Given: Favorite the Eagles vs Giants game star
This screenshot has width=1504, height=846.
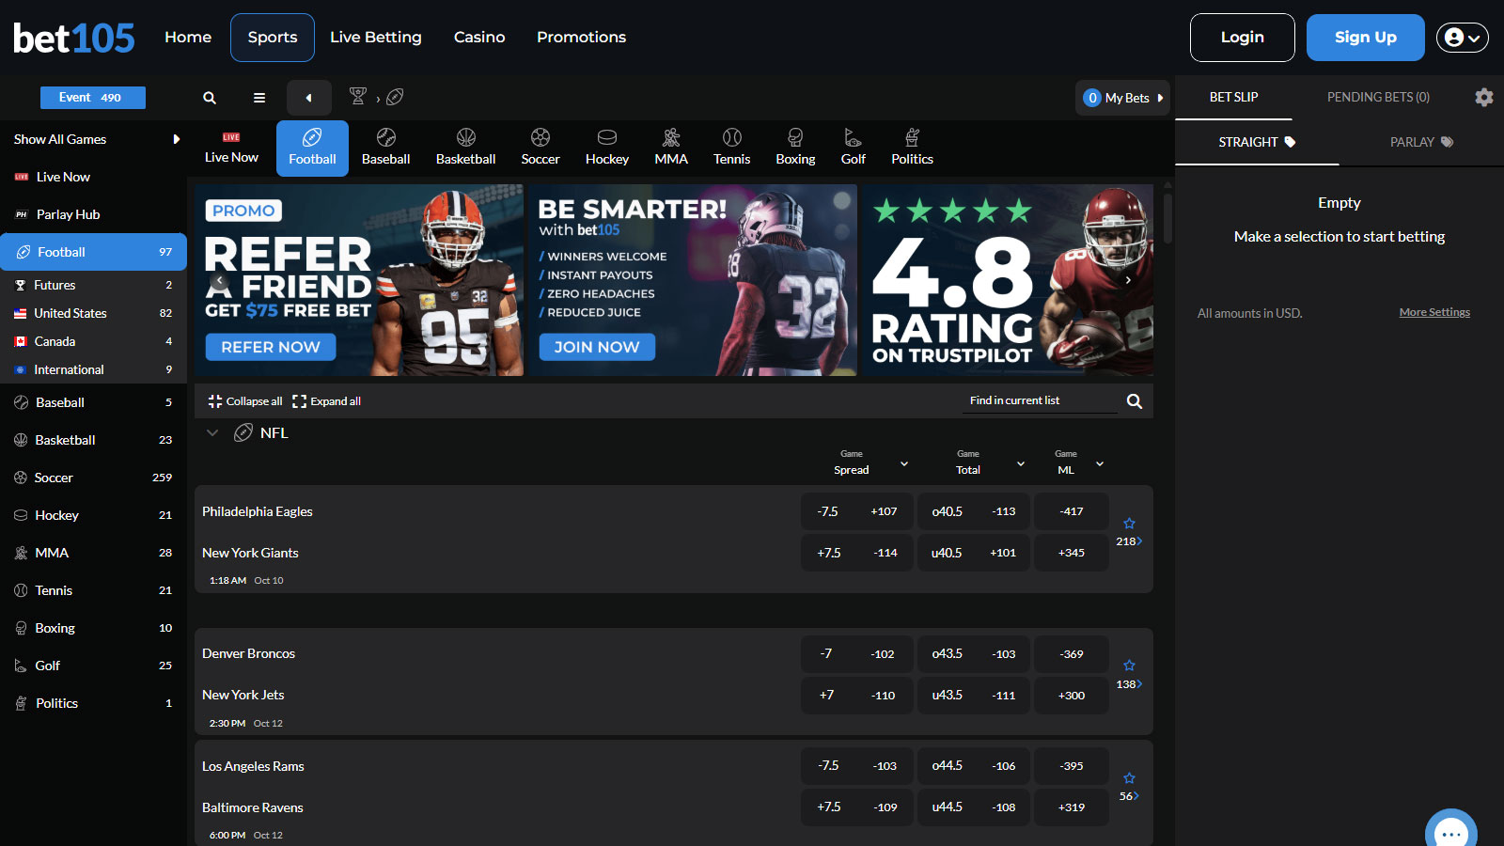Looking at the screenshot, I should tap(1129, 524).
